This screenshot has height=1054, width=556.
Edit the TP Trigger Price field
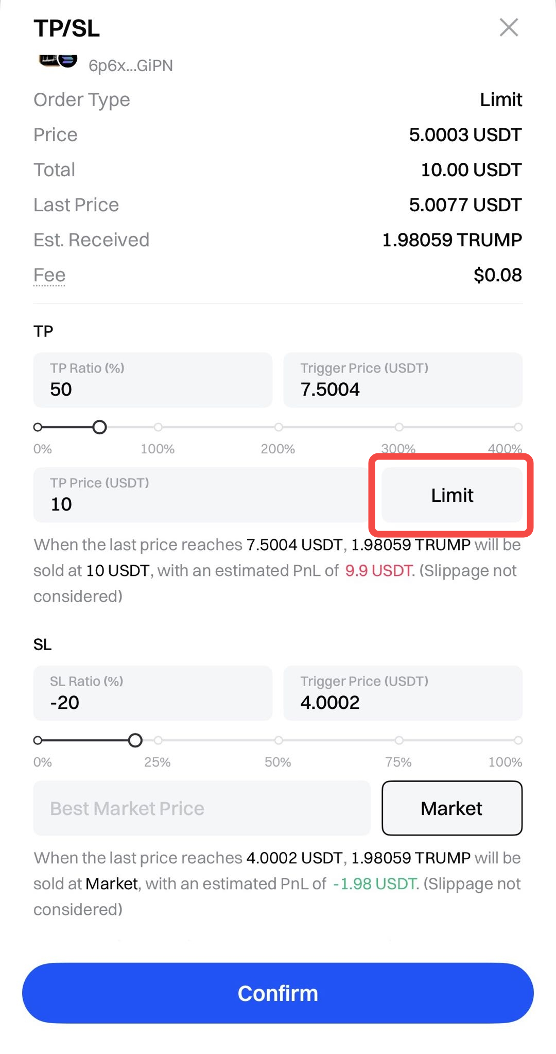[x=403, y=380]
